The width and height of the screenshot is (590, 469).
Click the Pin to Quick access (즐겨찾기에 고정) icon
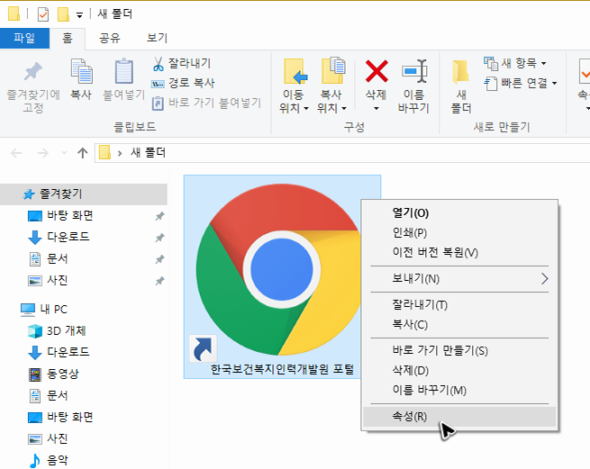coord(33,71)
